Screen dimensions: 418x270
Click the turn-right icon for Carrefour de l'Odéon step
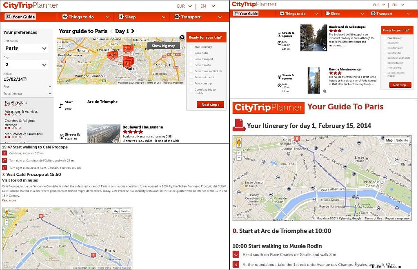click(4, 160)
